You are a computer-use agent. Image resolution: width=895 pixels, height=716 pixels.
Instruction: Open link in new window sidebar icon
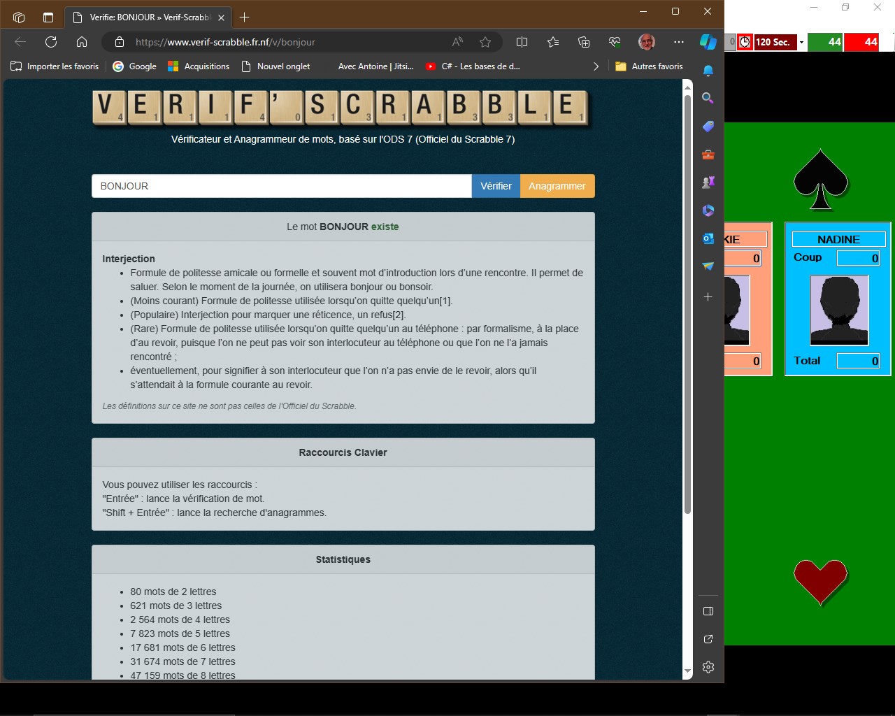(x=708, y=639)
